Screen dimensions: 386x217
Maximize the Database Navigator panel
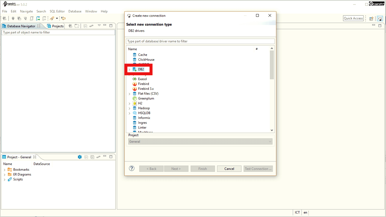tap(111, 26)
